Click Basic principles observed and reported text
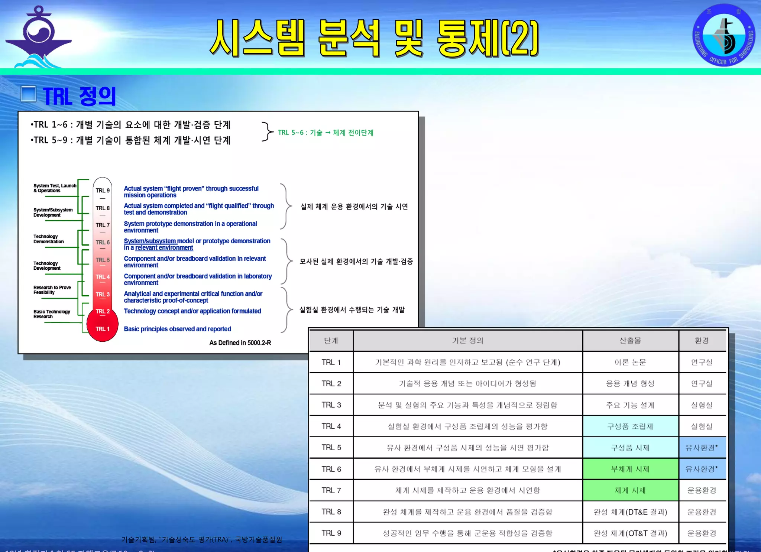The height and width of the screenshot is (552, 761). 177,329
